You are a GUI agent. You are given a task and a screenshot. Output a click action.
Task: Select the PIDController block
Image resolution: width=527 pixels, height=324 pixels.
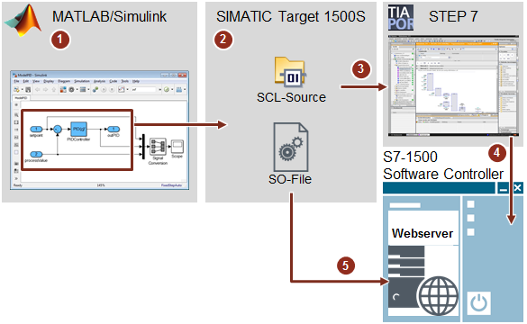79,129
